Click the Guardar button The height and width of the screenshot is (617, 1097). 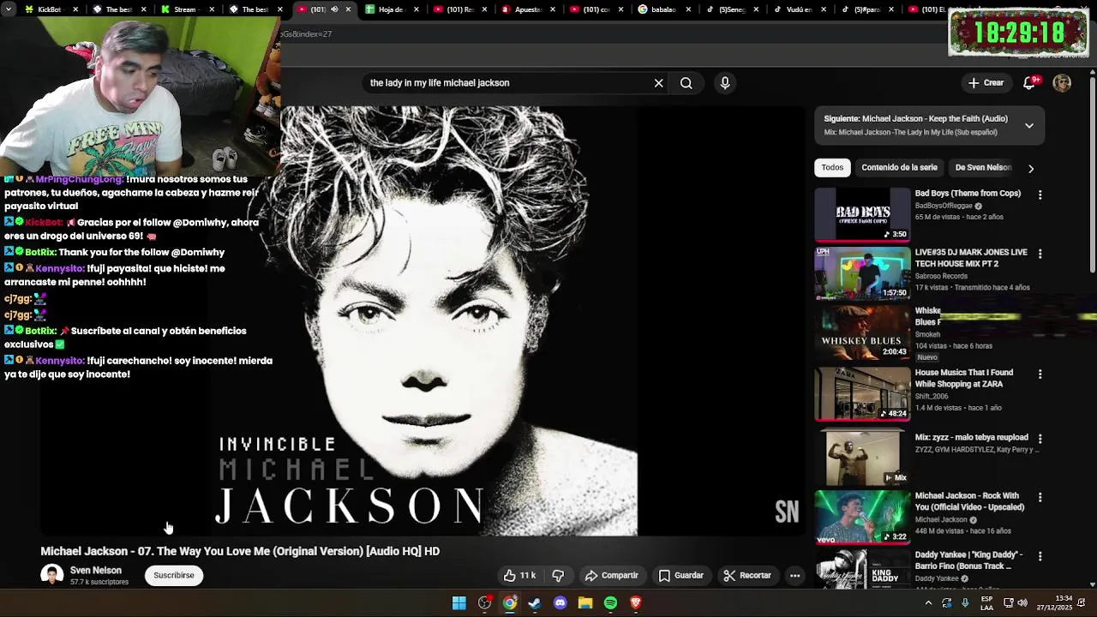[x=680, y=576]
